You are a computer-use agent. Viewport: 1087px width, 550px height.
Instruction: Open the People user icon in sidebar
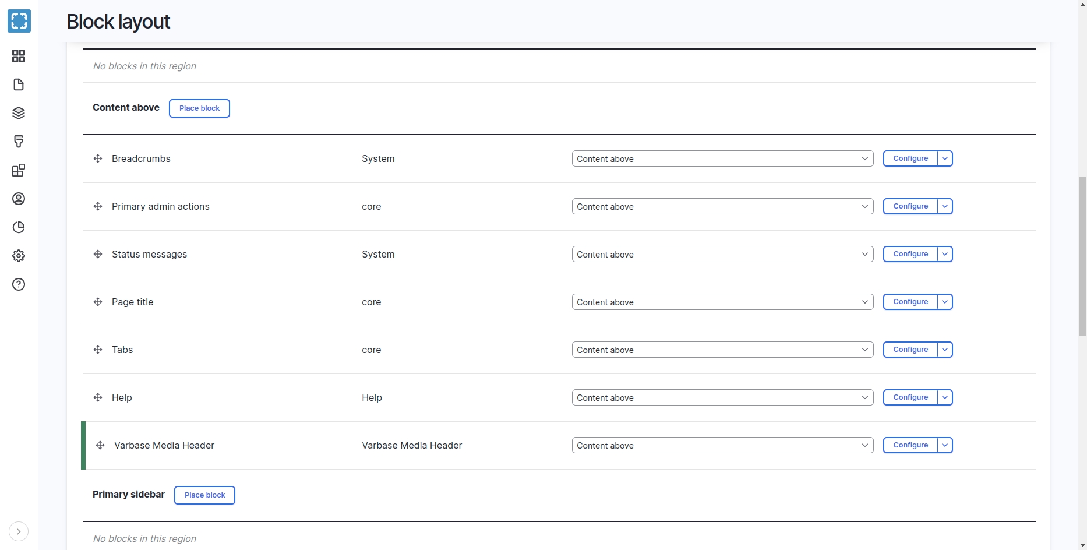point(19,199)
